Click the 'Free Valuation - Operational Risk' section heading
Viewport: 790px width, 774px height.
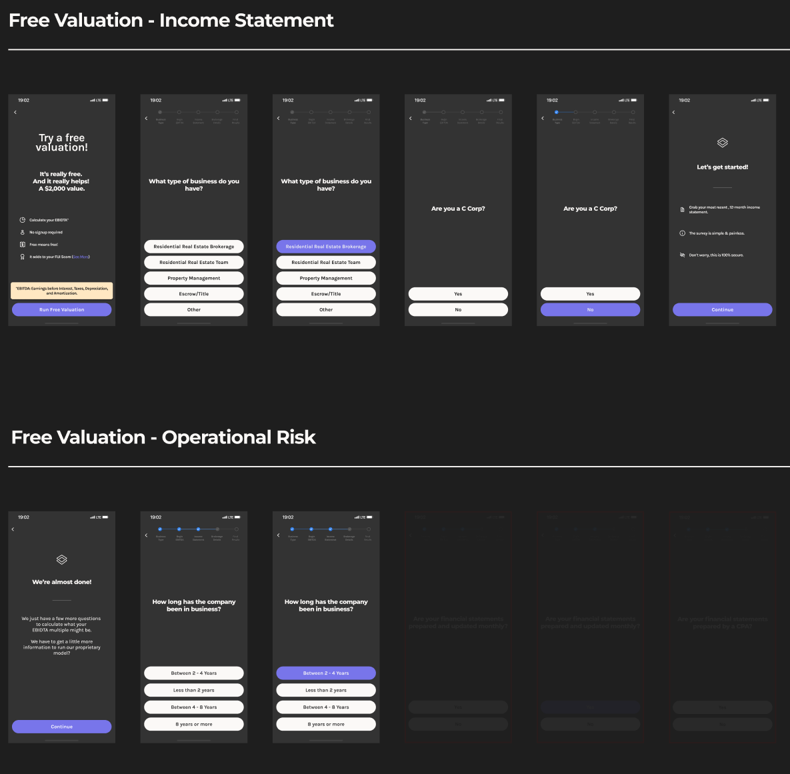click(163, 437)
